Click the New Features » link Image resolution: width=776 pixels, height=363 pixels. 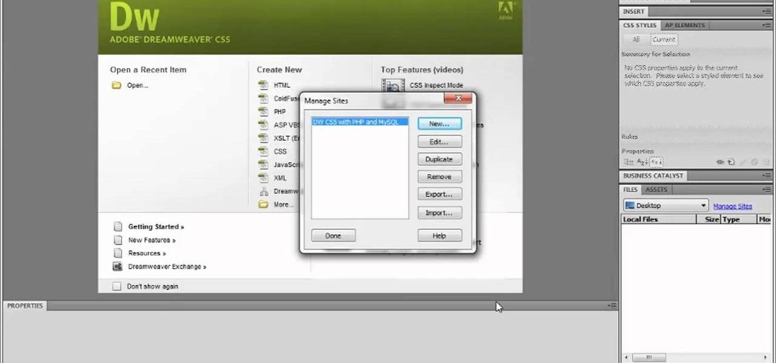click(x=152, y=240)
